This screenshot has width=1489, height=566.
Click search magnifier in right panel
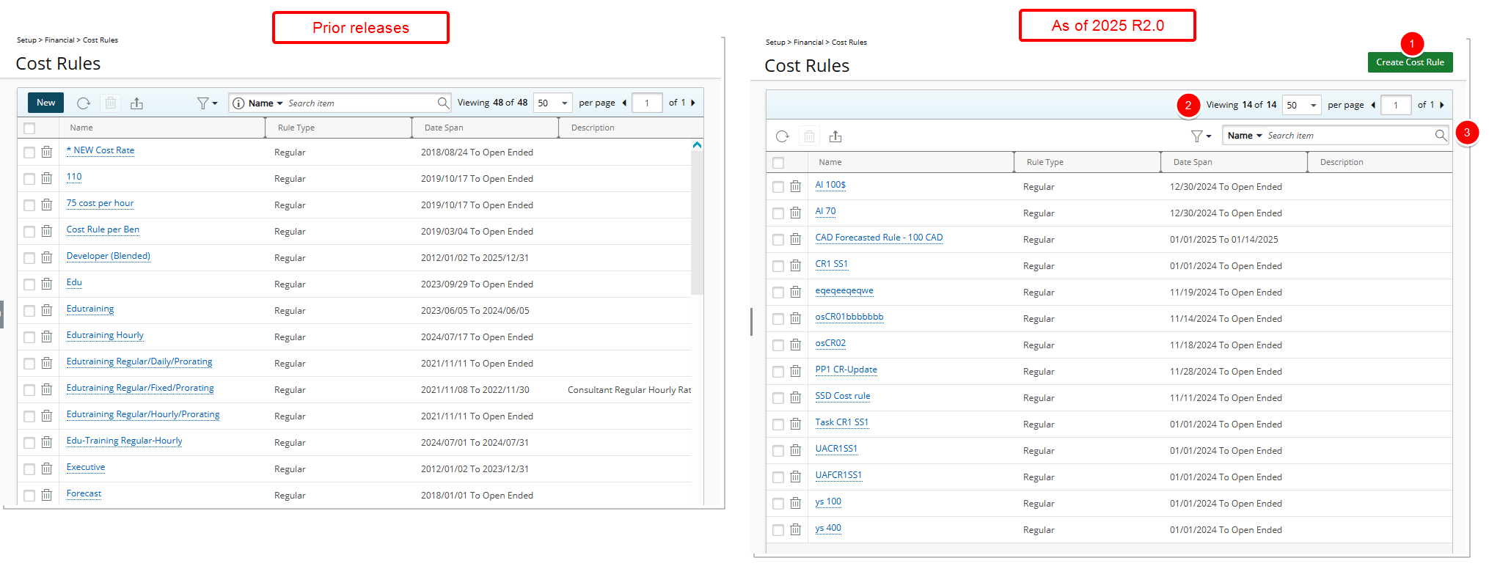pos(1441,135)
